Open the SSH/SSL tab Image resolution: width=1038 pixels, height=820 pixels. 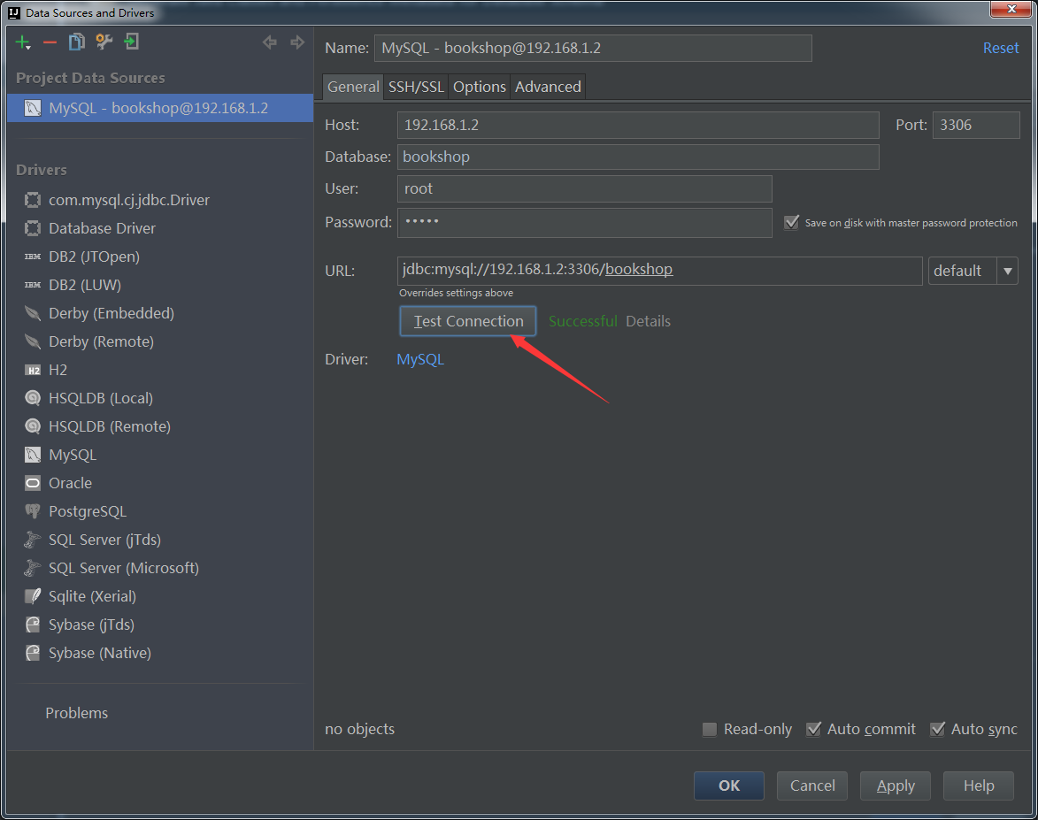(x=416, y=87)
